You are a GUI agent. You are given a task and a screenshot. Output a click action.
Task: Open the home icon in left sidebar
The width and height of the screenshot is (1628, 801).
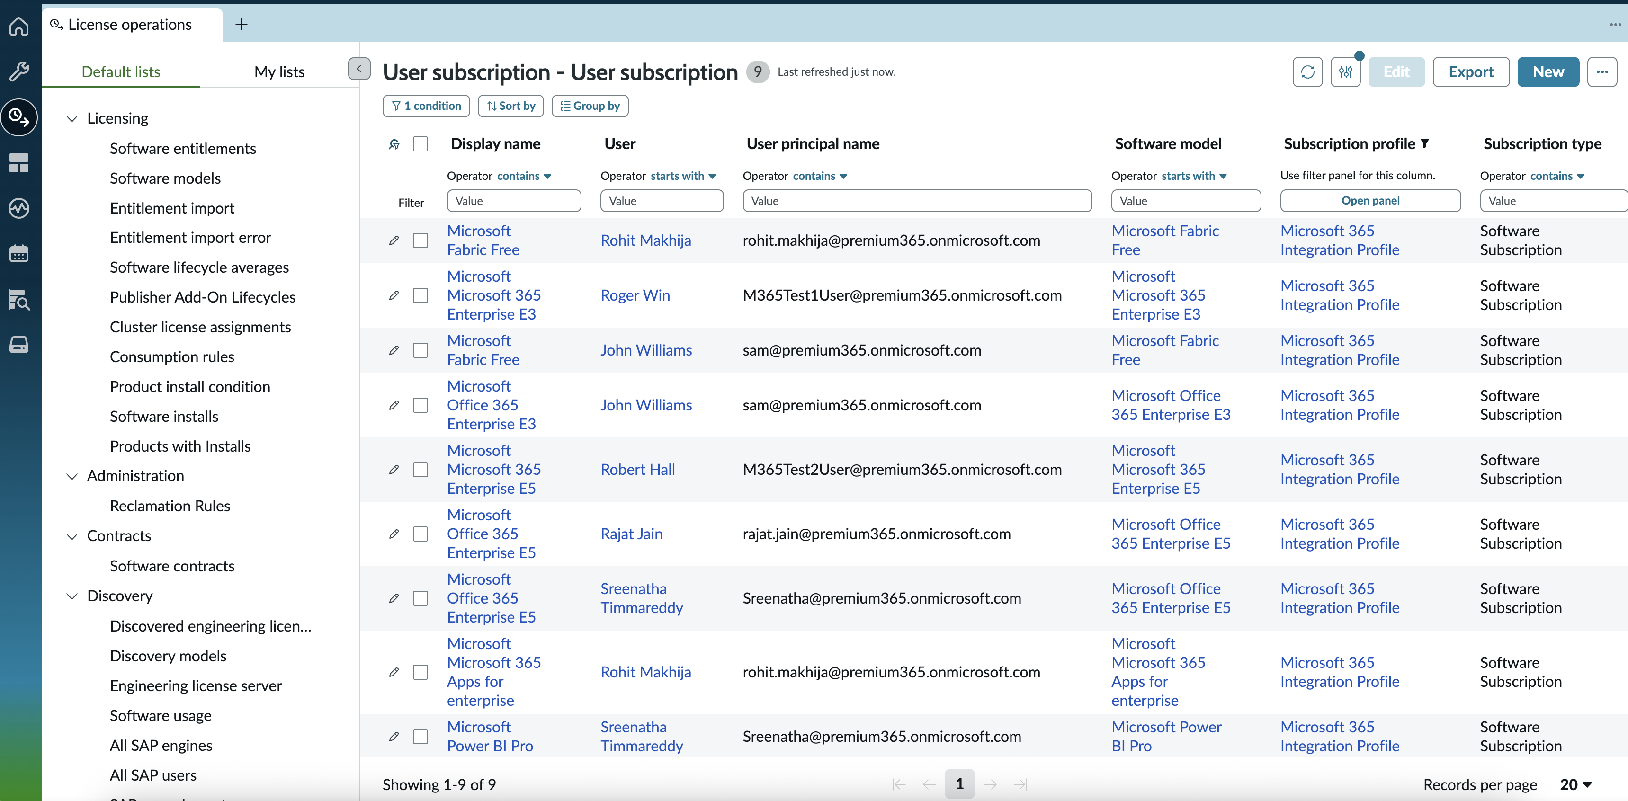pyautogui.click(x=19, y=26)
